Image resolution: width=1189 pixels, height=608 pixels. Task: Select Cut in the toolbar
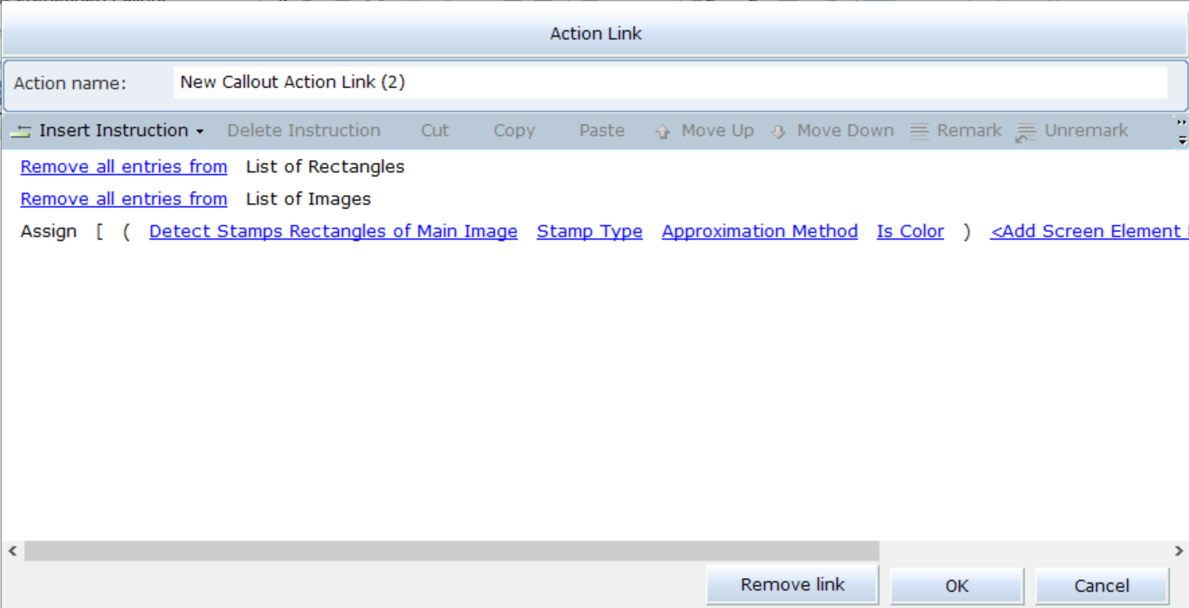point(435,131)
